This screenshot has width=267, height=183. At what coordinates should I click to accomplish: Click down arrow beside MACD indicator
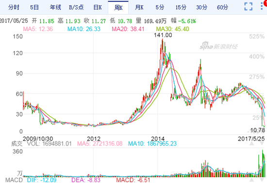coord(262,180)
